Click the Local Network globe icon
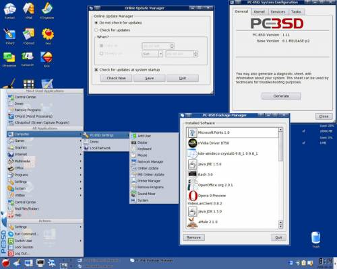337x269 pixels. pyautogui.click(x=86, y=148)
